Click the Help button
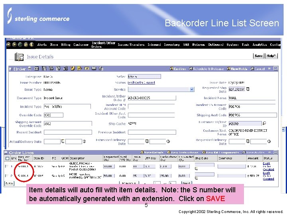 271,56
